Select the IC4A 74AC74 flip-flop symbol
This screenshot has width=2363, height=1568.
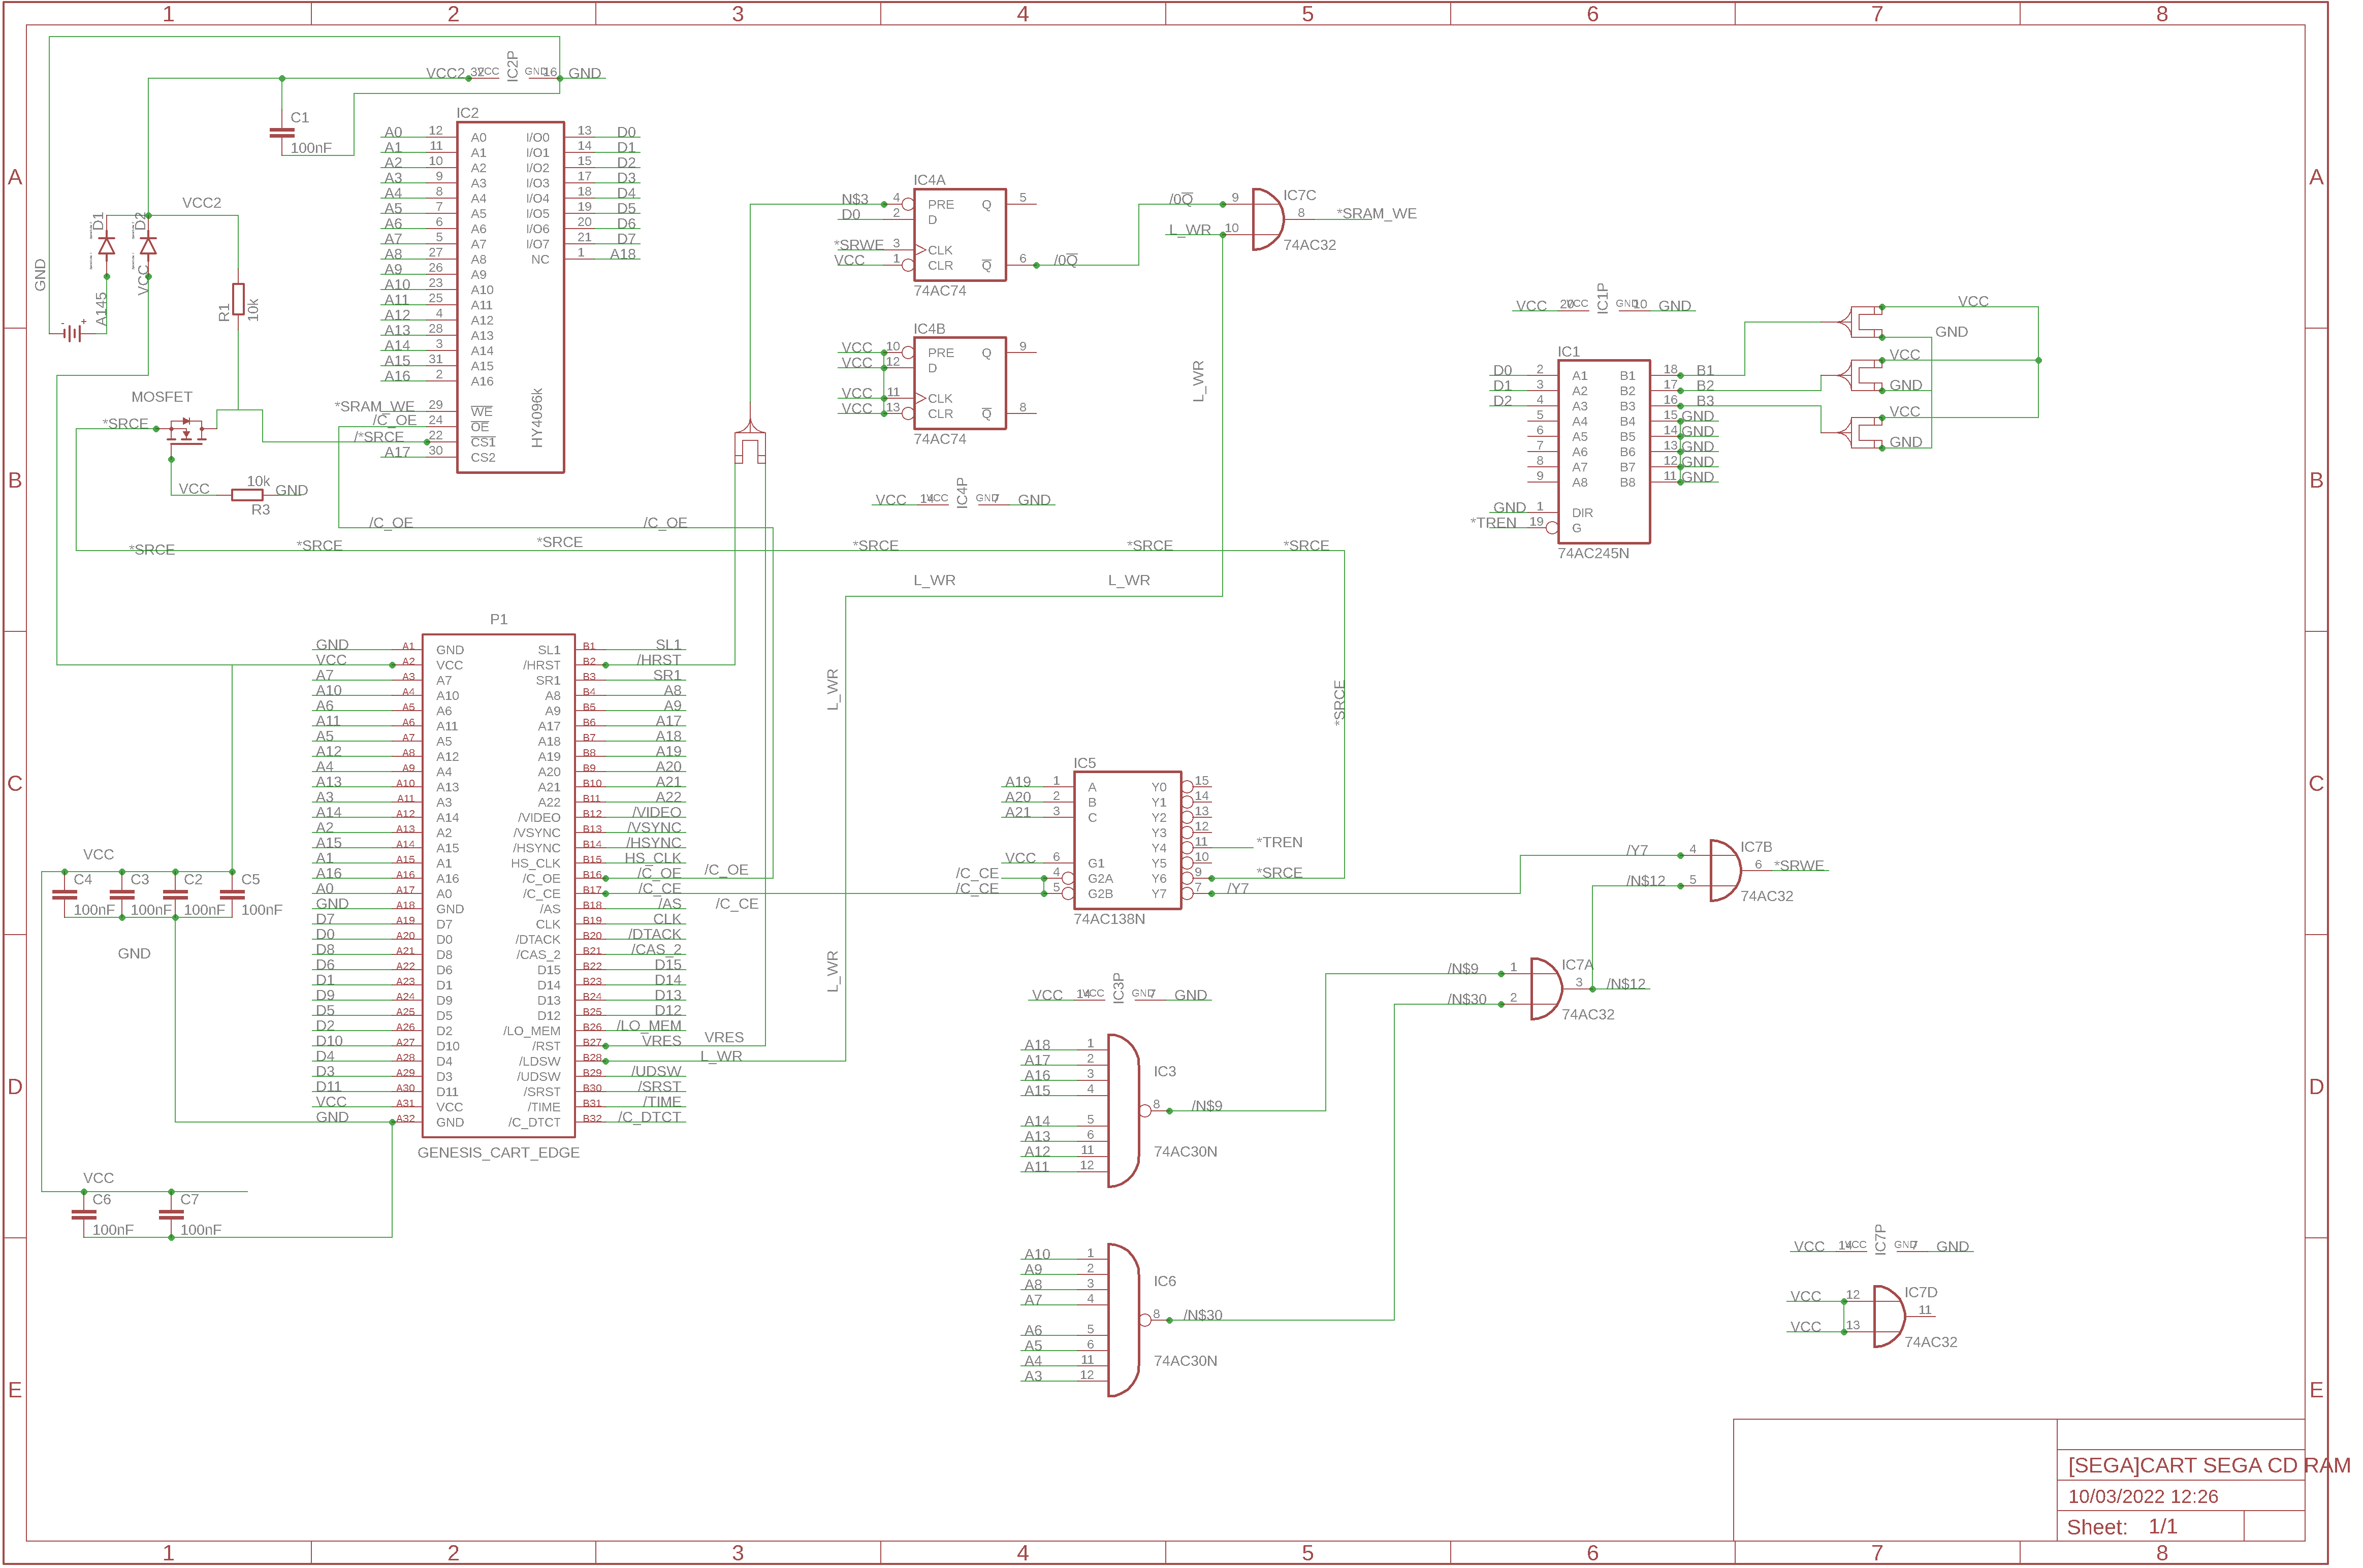pyautogui.click(x=959, y=235)
